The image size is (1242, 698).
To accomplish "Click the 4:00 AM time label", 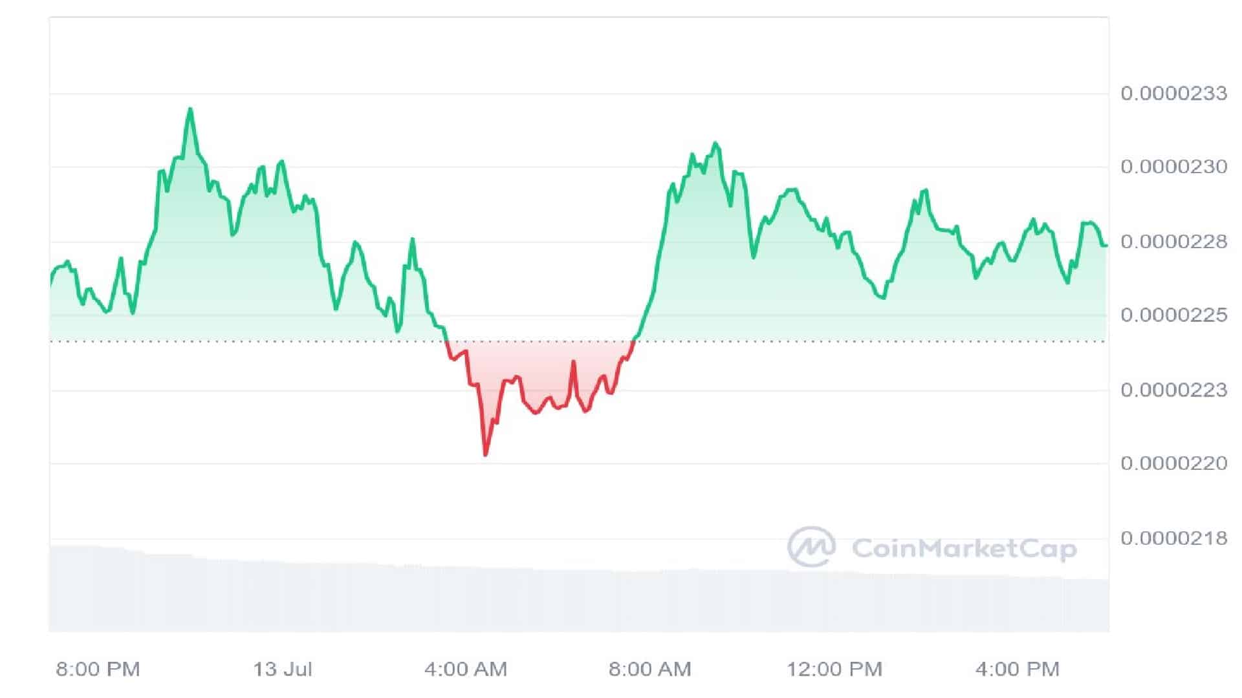I will point(465,669).
